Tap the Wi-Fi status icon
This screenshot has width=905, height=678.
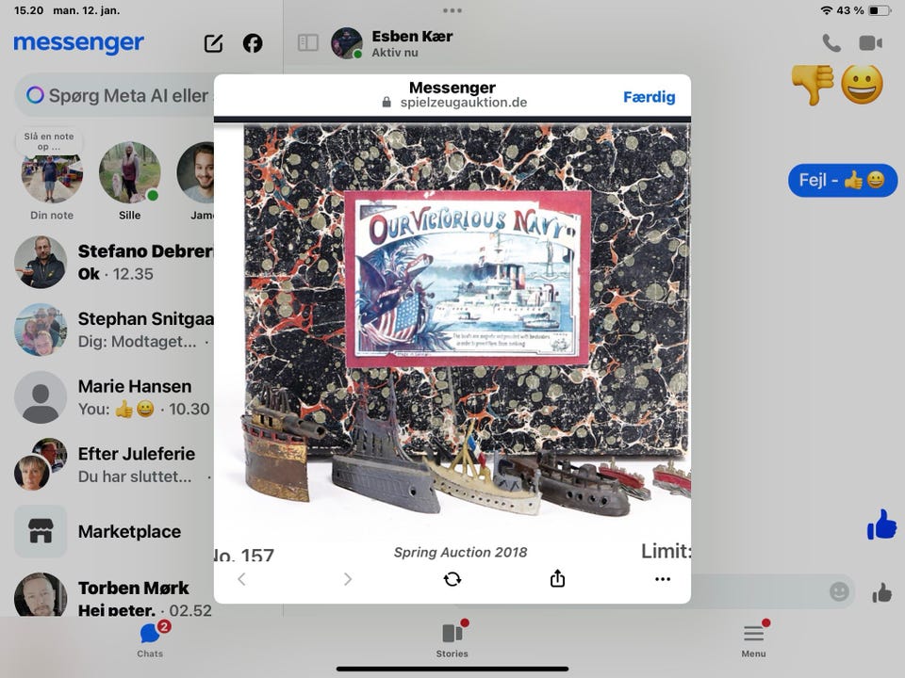click(x=827, y=10)
